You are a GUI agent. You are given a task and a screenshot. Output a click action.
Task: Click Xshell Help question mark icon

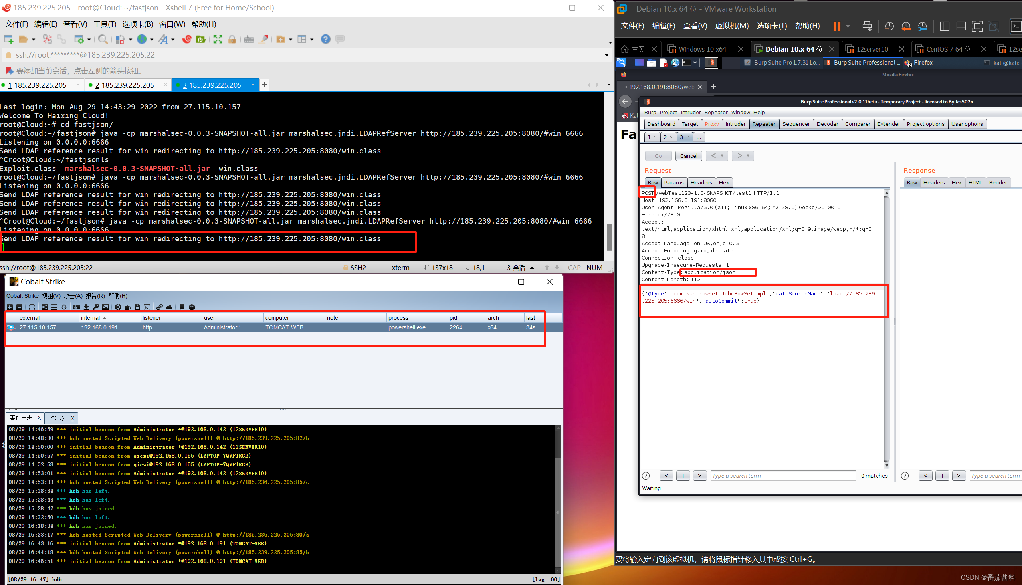click(326, 39)
